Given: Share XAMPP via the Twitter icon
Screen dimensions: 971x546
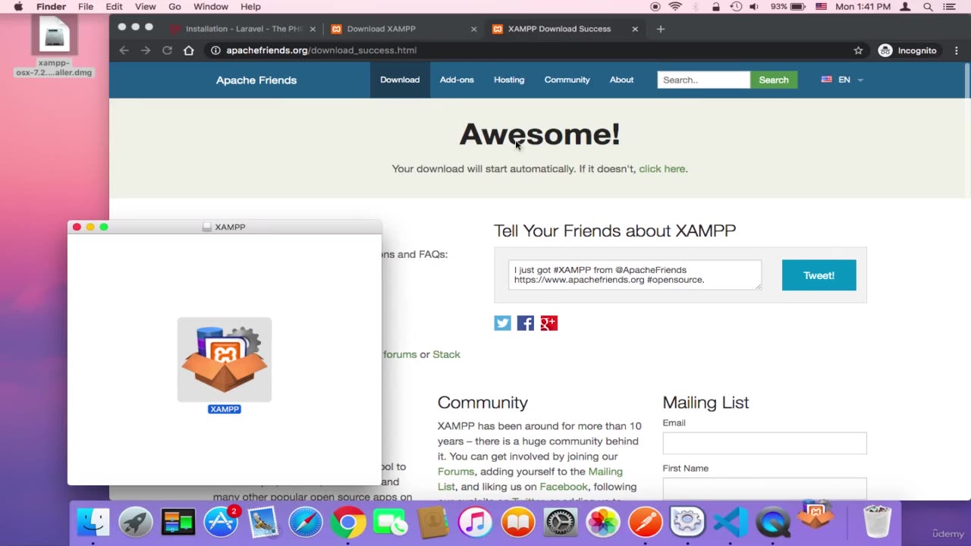Looking at the screenshot, I should [502, 323].
